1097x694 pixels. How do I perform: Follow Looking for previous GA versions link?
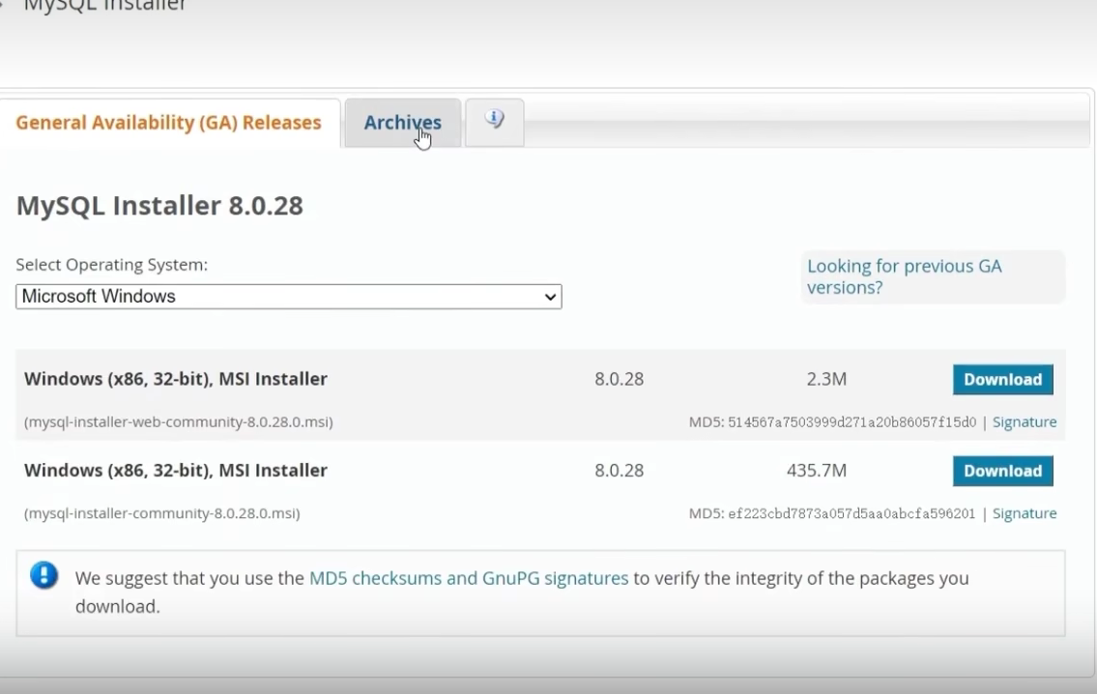pyautogui.click(x=904, y=276)
